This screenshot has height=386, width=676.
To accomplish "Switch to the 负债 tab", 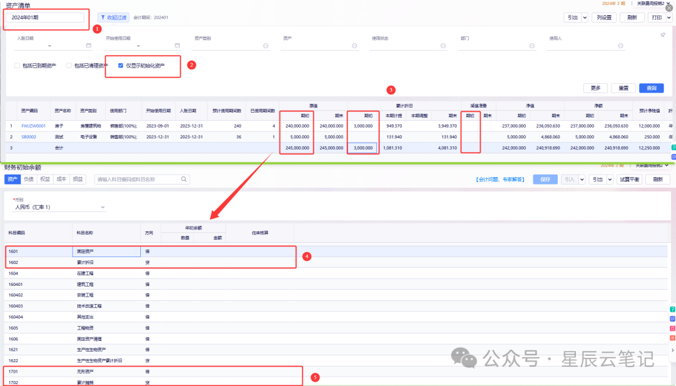I will [29, 179].
